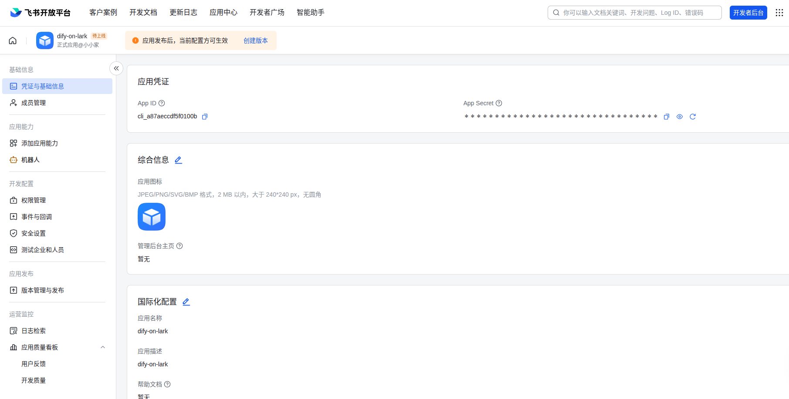This screenshot has width=789, height=399.
Task: Open help tooltip beside 管理后台主页
Action: [179, 246]
